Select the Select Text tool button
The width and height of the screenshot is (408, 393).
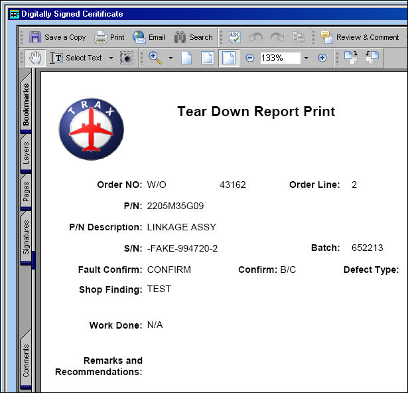[76, 58]
